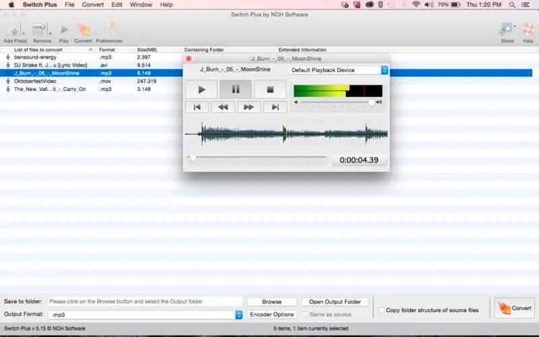This screenshot has height=337, width=539.
Task: Click the fast-forward button in the player
Action: [249, 107]
